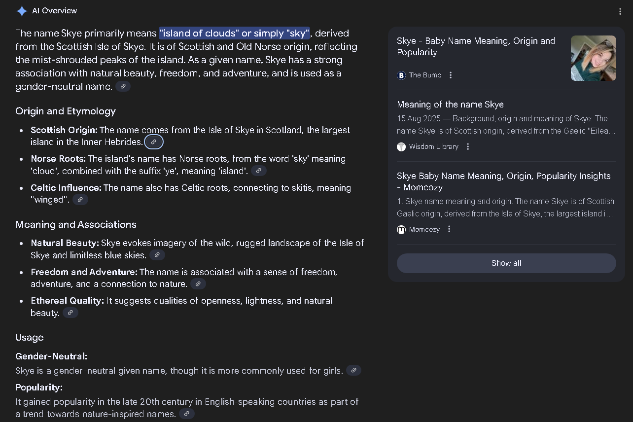Click source link icon after Scottish Origin bullet

pyautogui.click(x=154, y=142)
